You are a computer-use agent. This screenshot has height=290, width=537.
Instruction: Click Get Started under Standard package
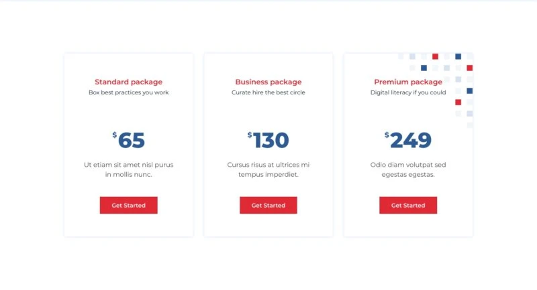(x=128, y=205)
